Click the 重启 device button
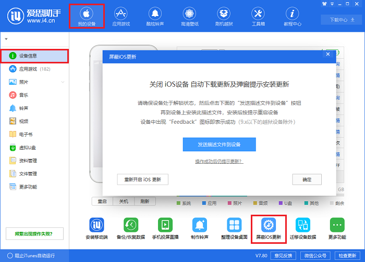 click(102, 201)
